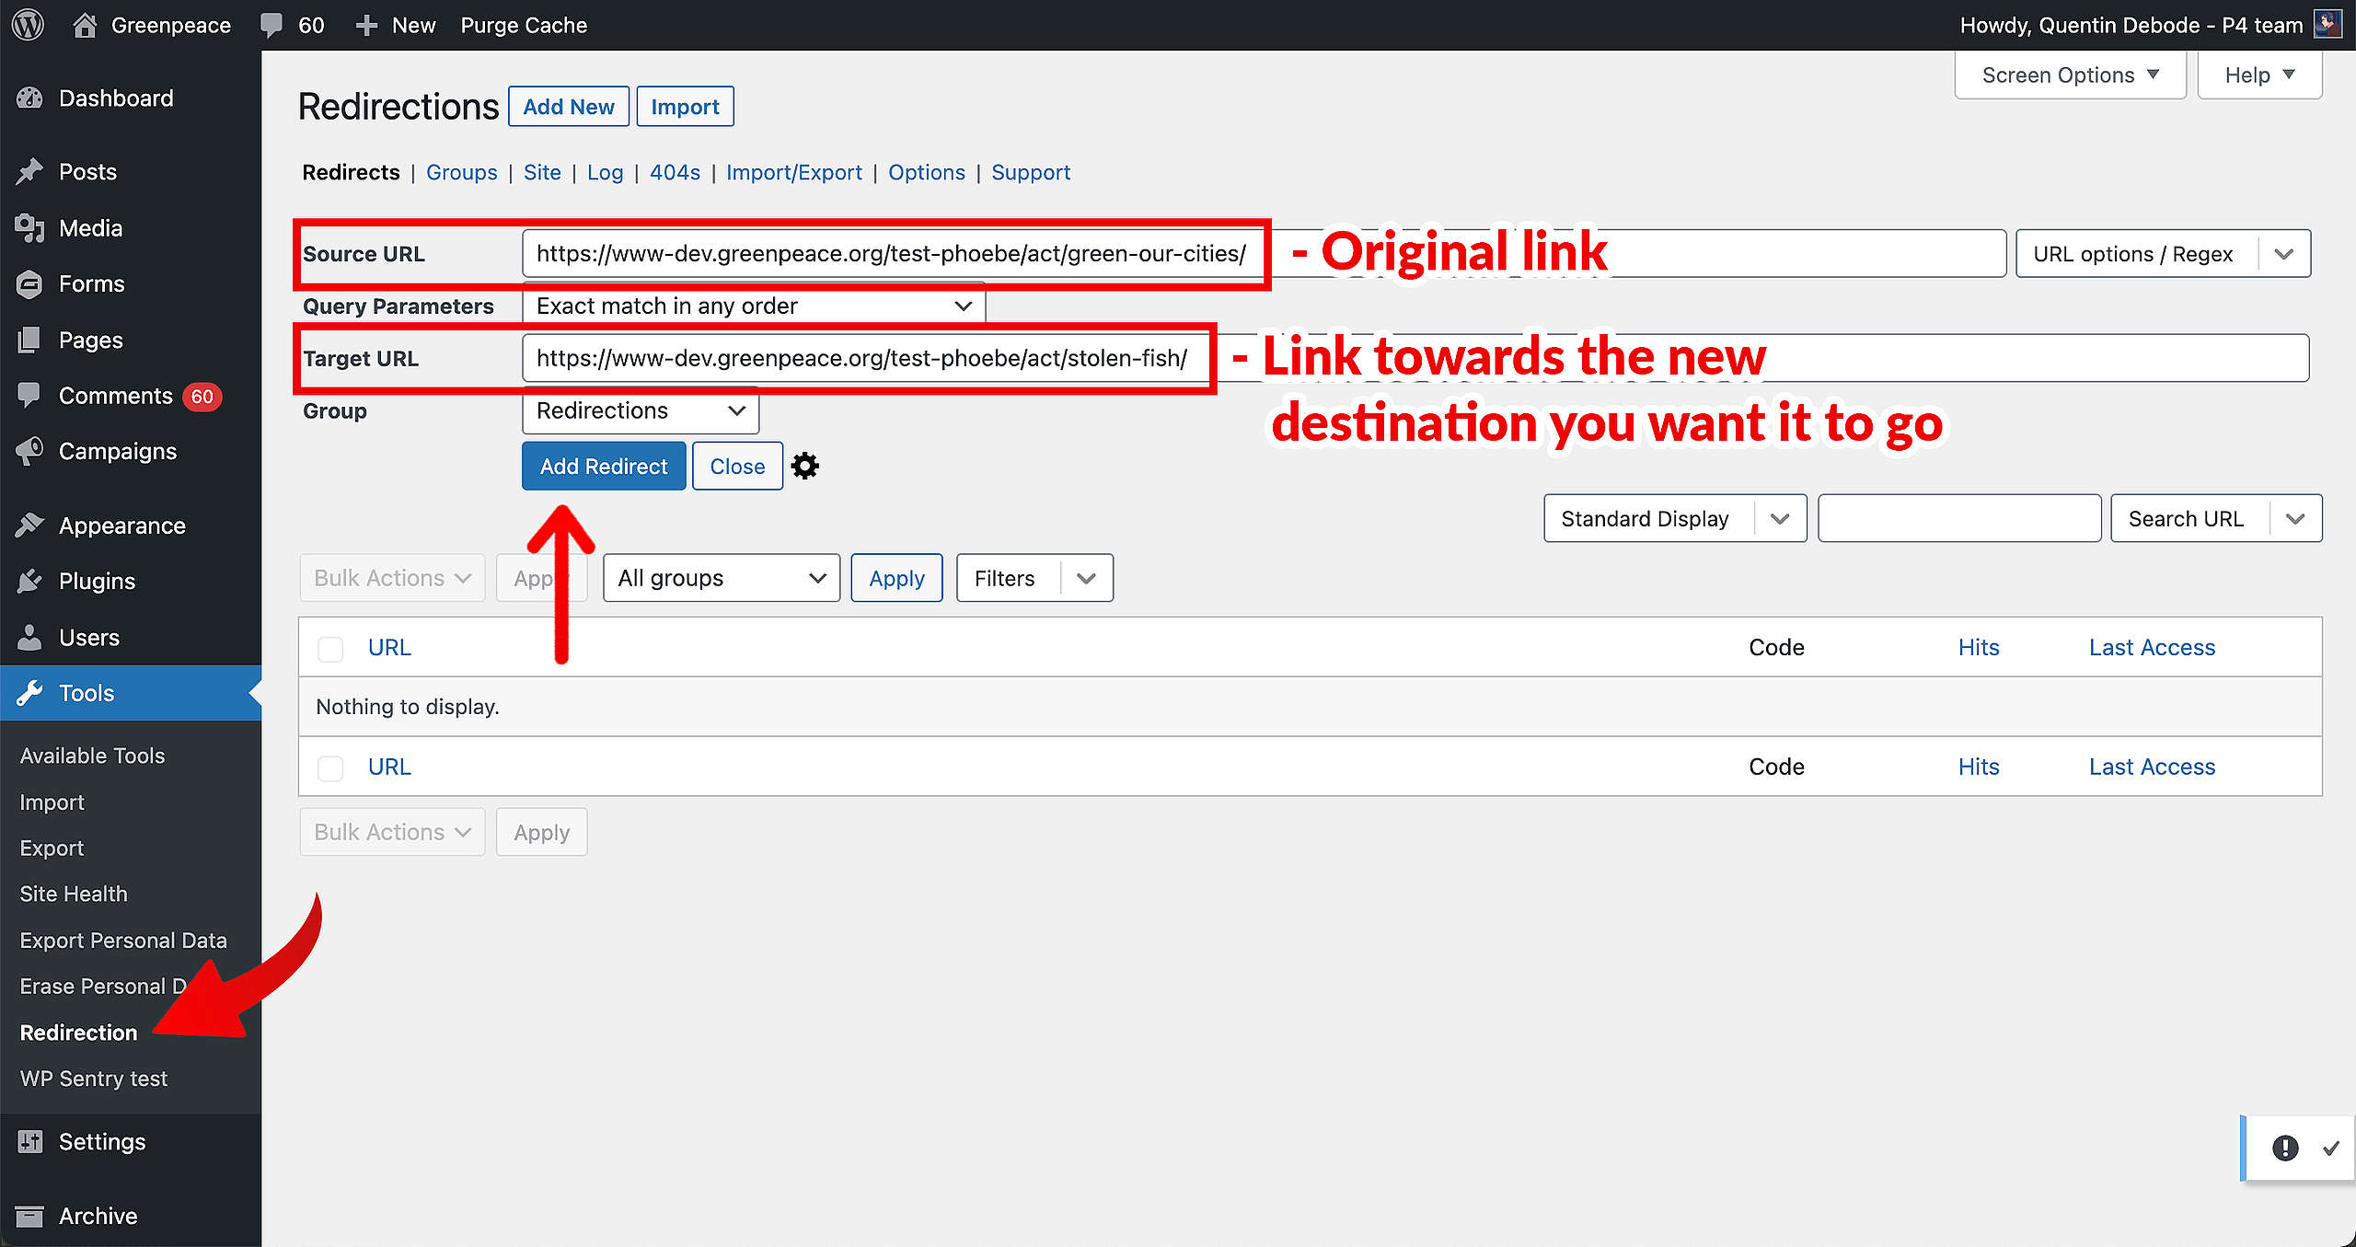Click Apply next to bottom Bulk Actions
2356x1247 pixels.
(541, 832)
